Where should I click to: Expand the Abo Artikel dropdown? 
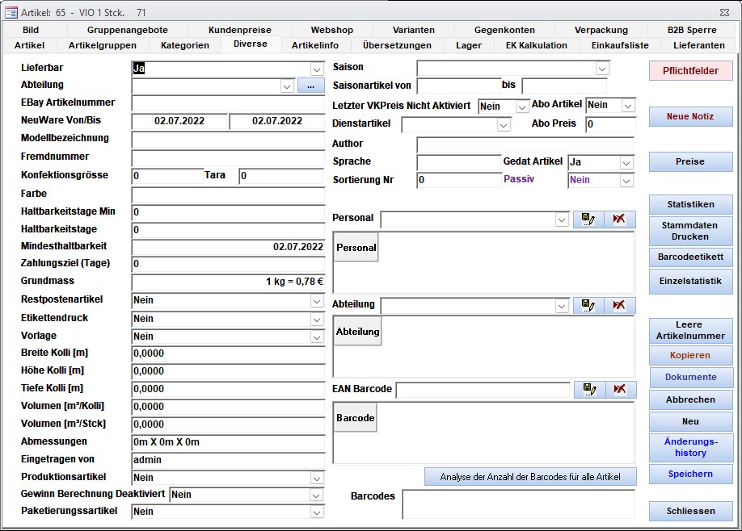point(627,106)
